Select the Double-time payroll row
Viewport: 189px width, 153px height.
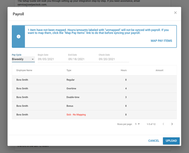94,97
